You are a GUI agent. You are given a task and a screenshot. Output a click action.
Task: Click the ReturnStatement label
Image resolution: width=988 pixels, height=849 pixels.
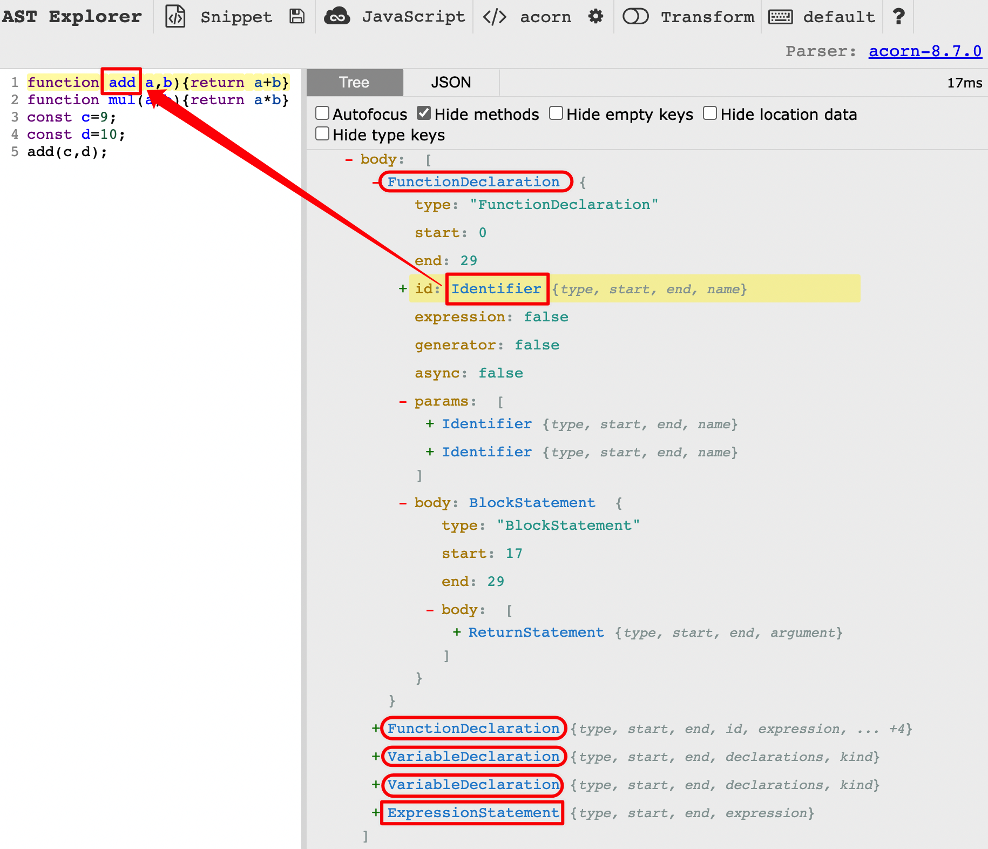pos(536,632)
